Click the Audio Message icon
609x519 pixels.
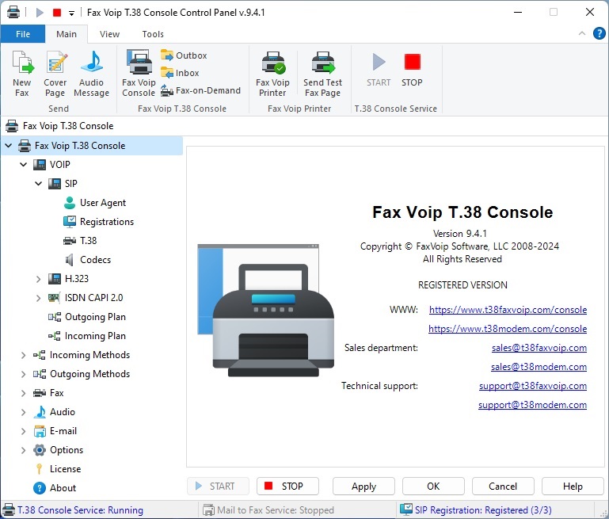pyautogui.click(x=91, y=74)
